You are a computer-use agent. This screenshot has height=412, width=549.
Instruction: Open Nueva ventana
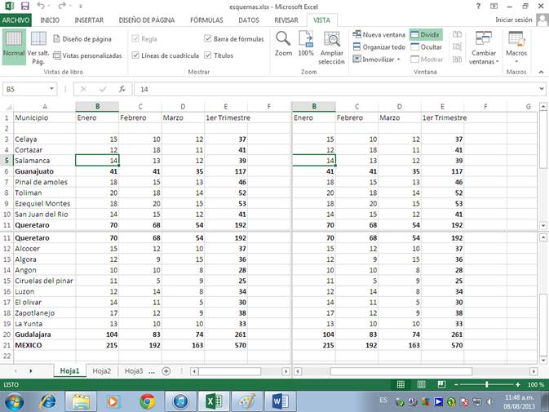coord(379,35)
